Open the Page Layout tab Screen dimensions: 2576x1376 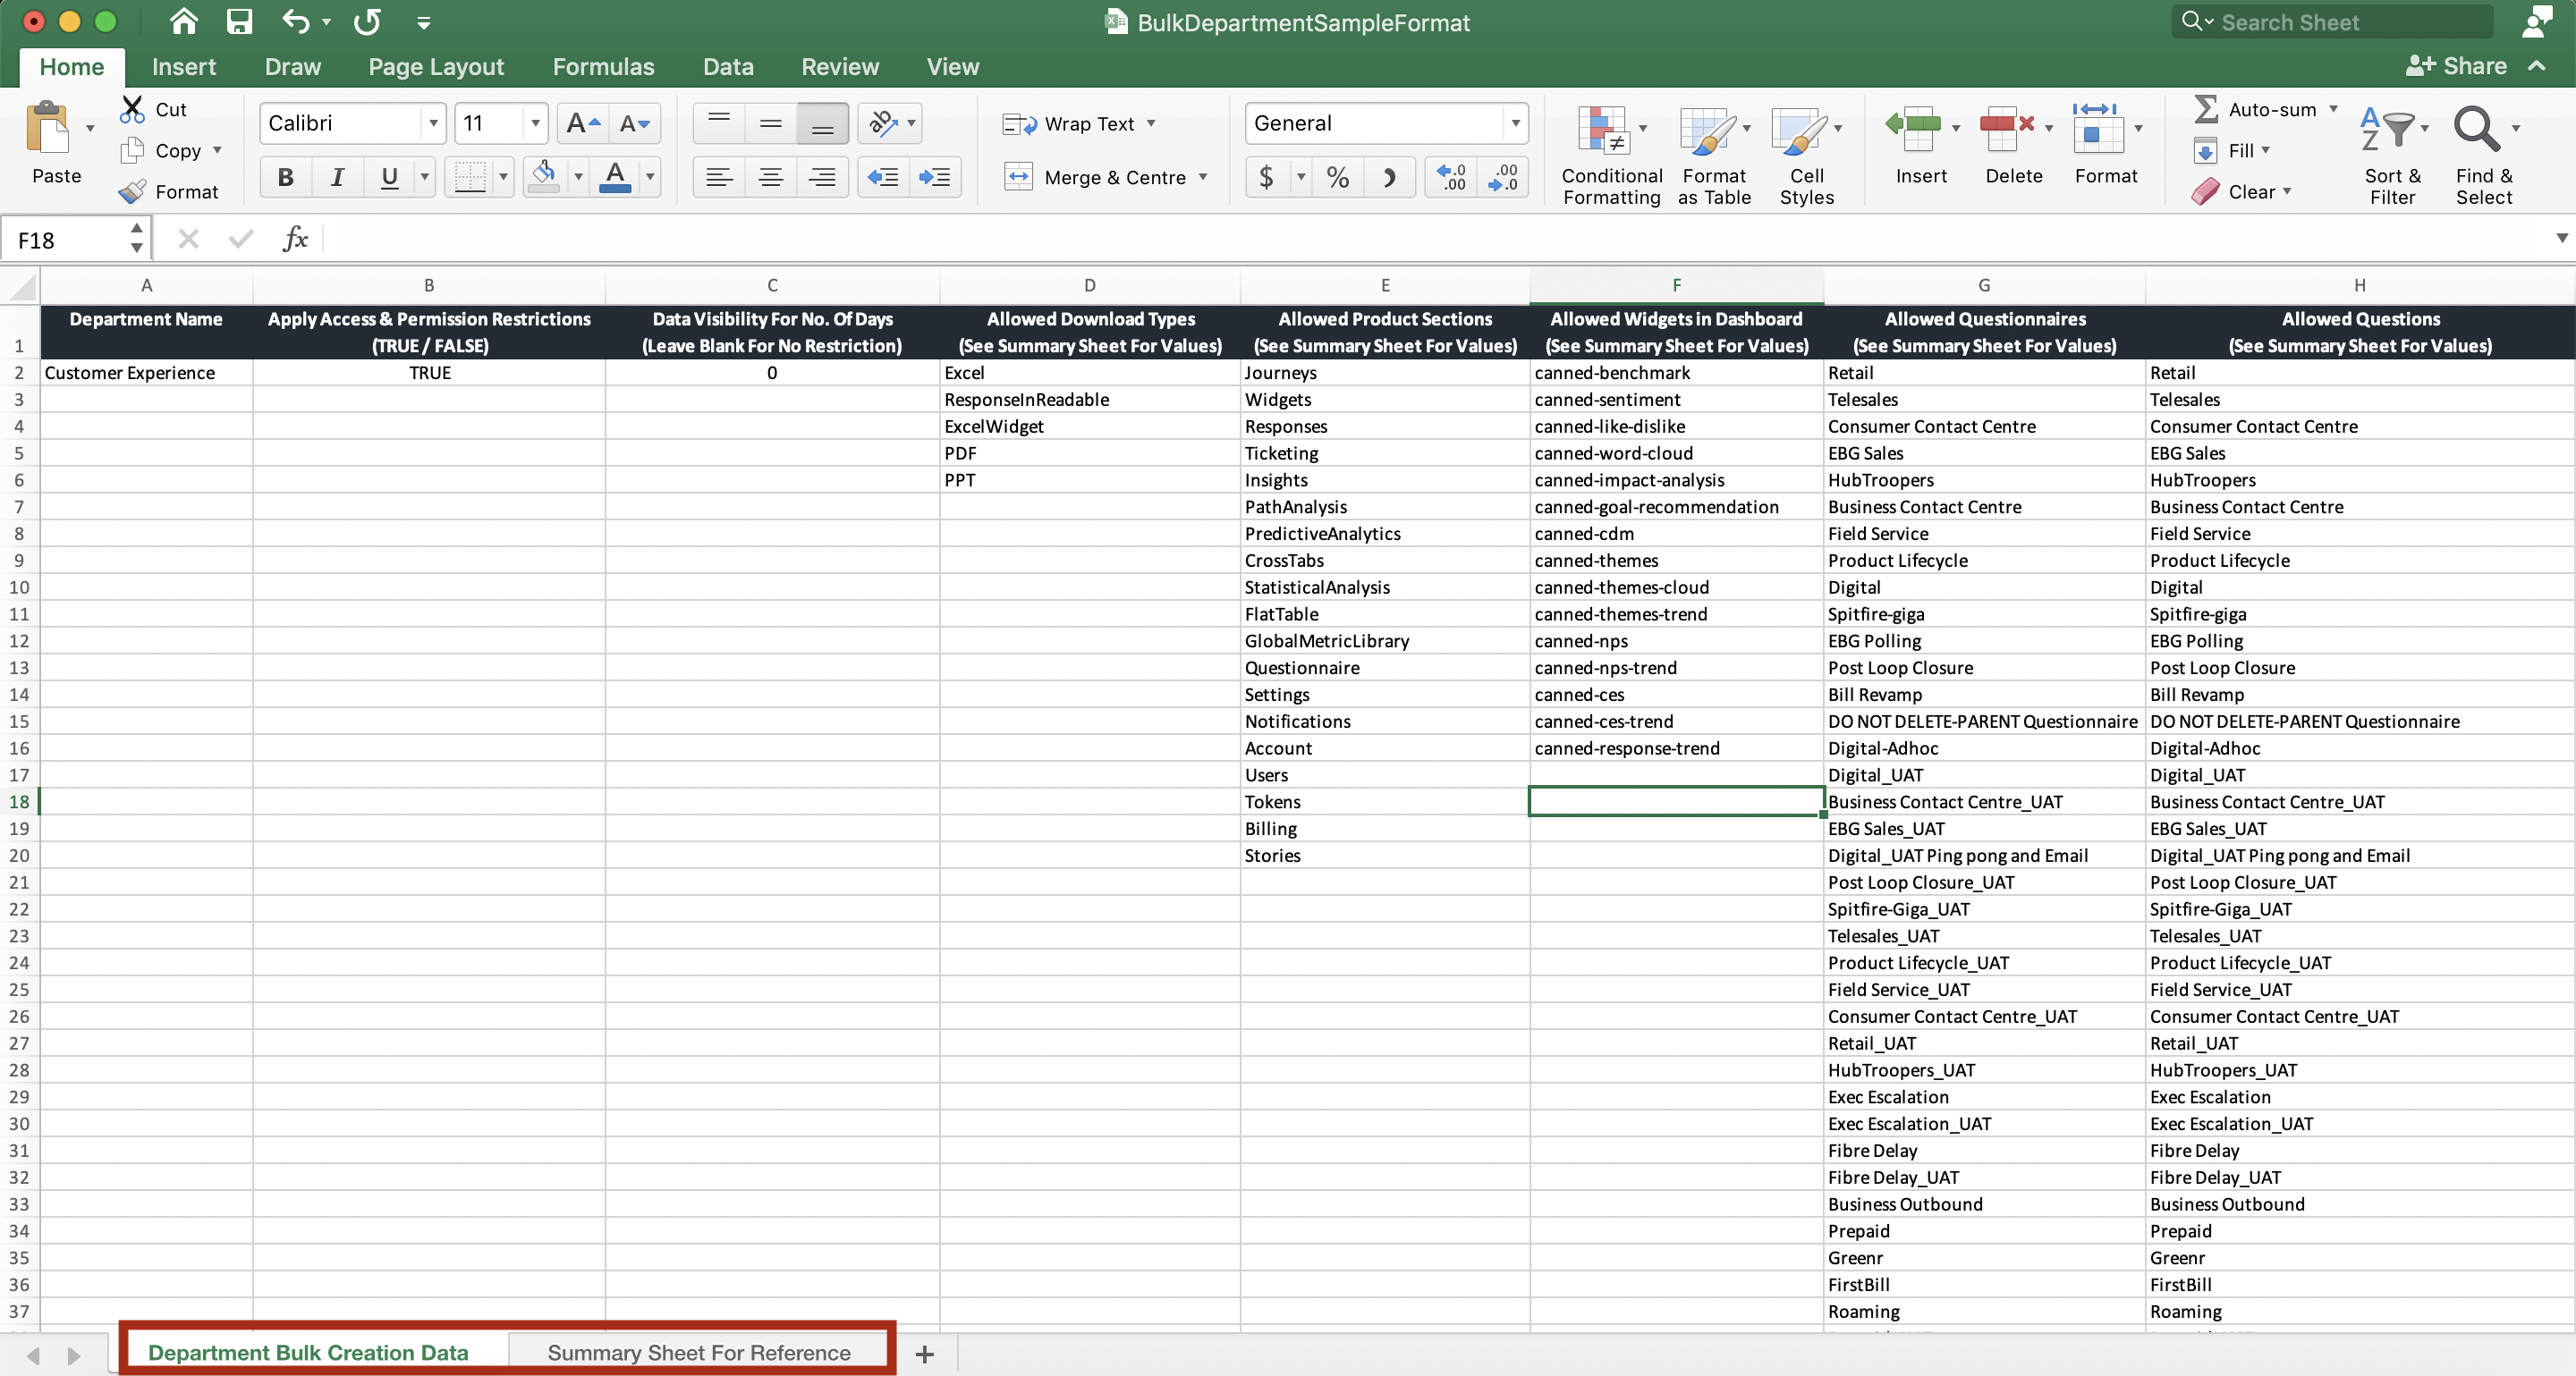(x=435, y=67)
